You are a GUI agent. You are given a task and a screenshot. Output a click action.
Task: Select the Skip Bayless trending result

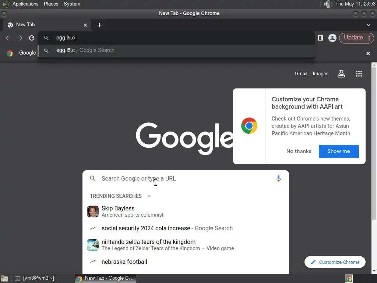[186, 211]
